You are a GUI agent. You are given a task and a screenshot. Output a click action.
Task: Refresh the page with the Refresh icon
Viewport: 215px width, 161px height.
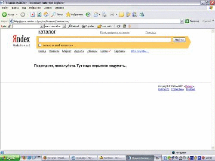[x=39, y=15]
